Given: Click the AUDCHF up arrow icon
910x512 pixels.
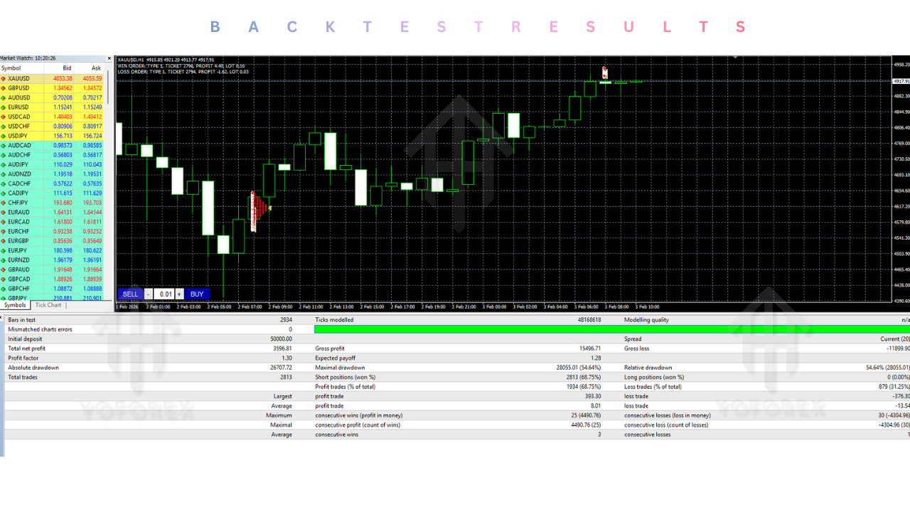Looking at the screenshot, I should pos(4,155).
